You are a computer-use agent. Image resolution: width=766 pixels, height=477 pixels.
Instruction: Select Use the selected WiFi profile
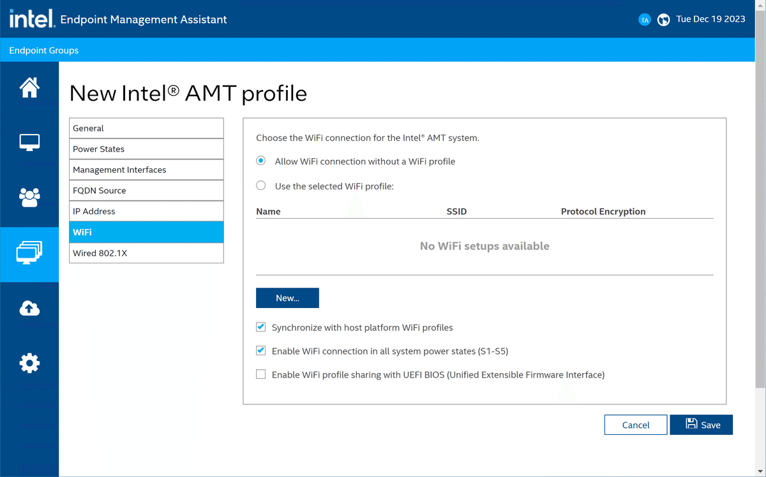coord(261,186)
